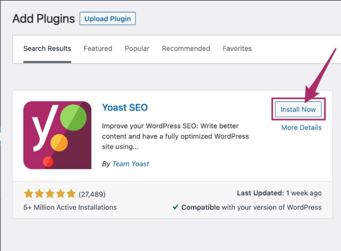Install Yoast SEO with Install Now

298,109
